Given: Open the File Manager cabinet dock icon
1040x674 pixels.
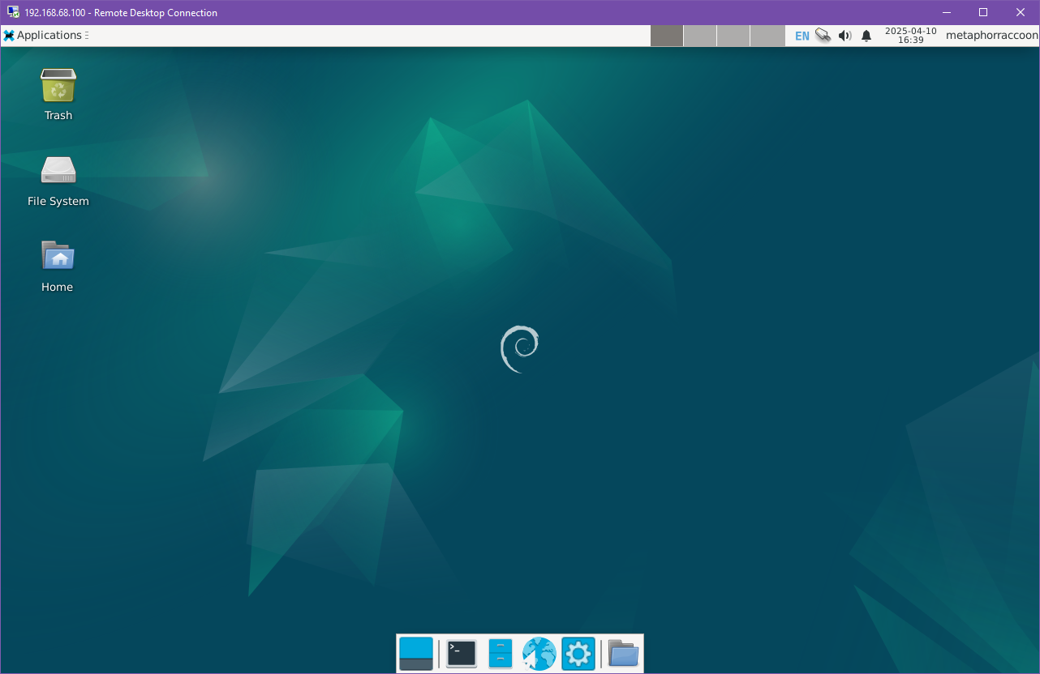Looking at the screenshot, I should (501, 654).
